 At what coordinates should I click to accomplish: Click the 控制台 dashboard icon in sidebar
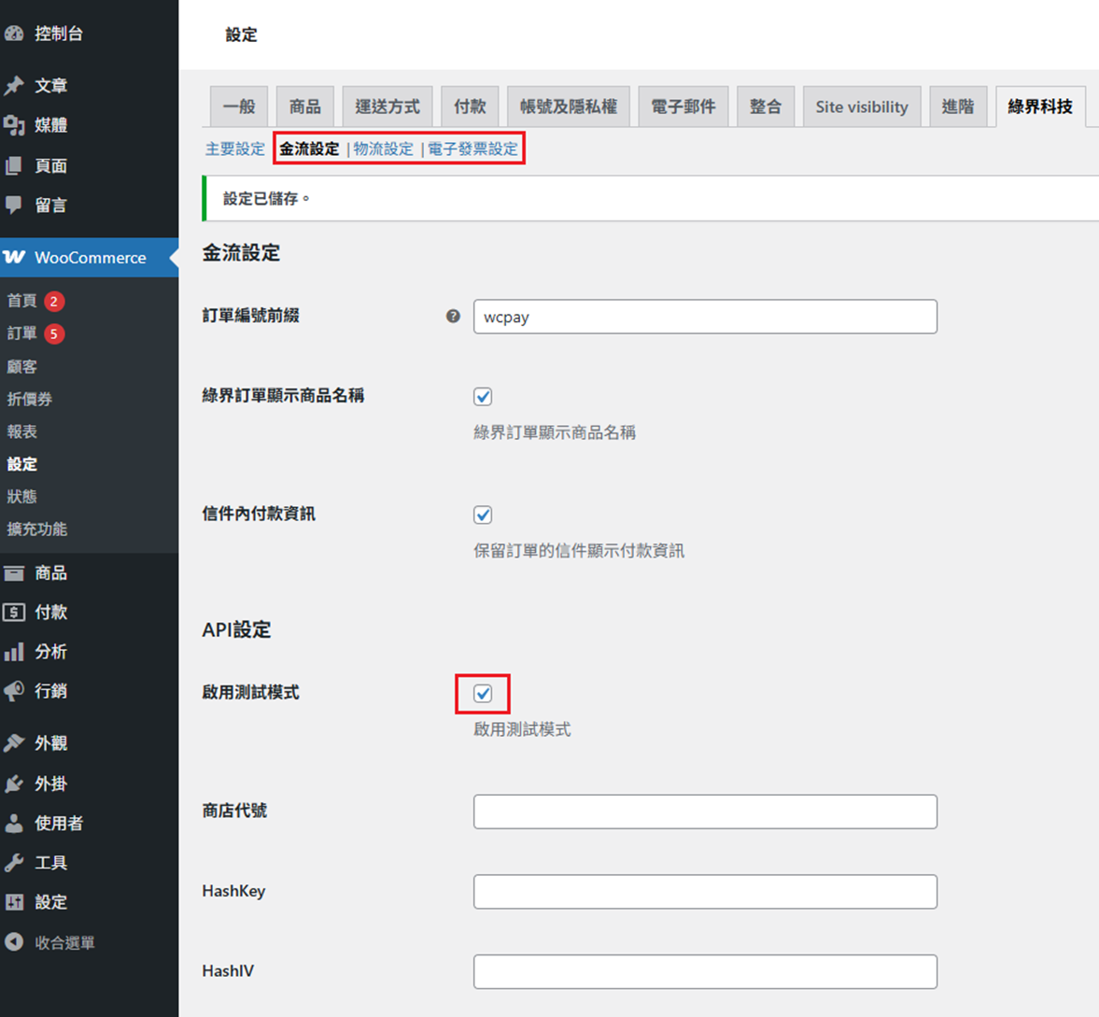point(14,34)
